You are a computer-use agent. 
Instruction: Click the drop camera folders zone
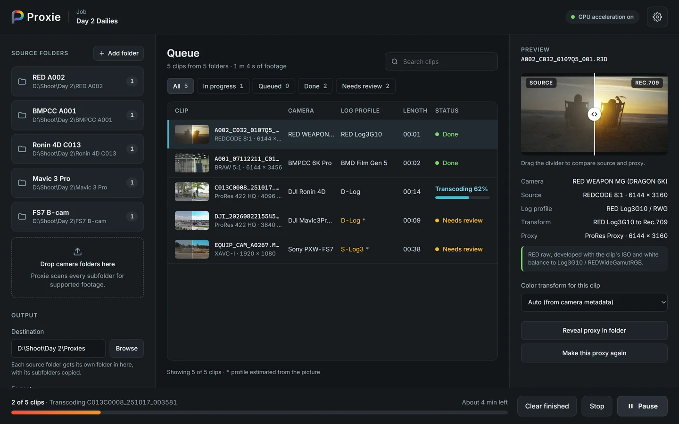point(77,268)
